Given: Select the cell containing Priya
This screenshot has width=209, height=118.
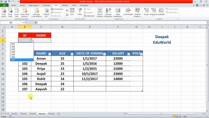Looking at the screenshot, I should coord(41,69).
